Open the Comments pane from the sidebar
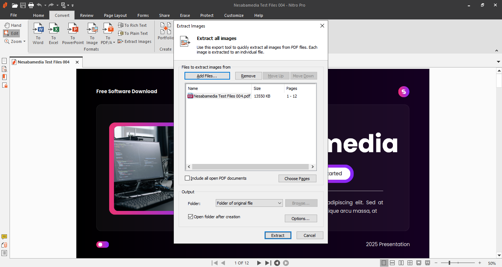This screenshot has height=267, width=502. coord(4,237)
